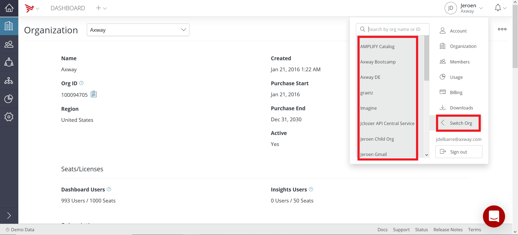Click the Created date Jan 21, 2016 1:22 AM
The image size is (518, 235).
point(296,69)
